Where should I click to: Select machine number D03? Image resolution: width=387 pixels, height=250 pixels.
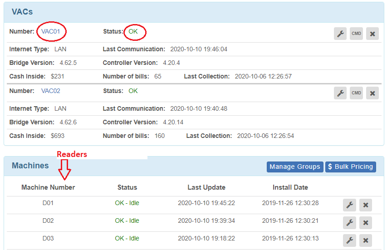48,238
